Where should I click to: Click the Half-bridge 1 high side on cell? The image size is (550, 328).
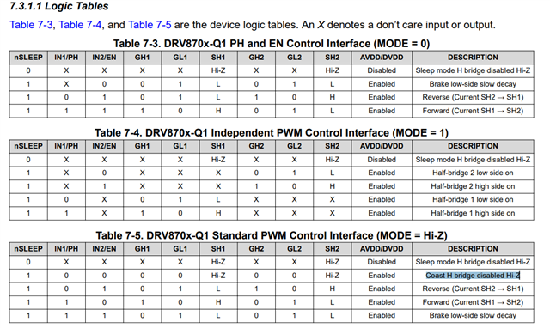coord(473,213)
